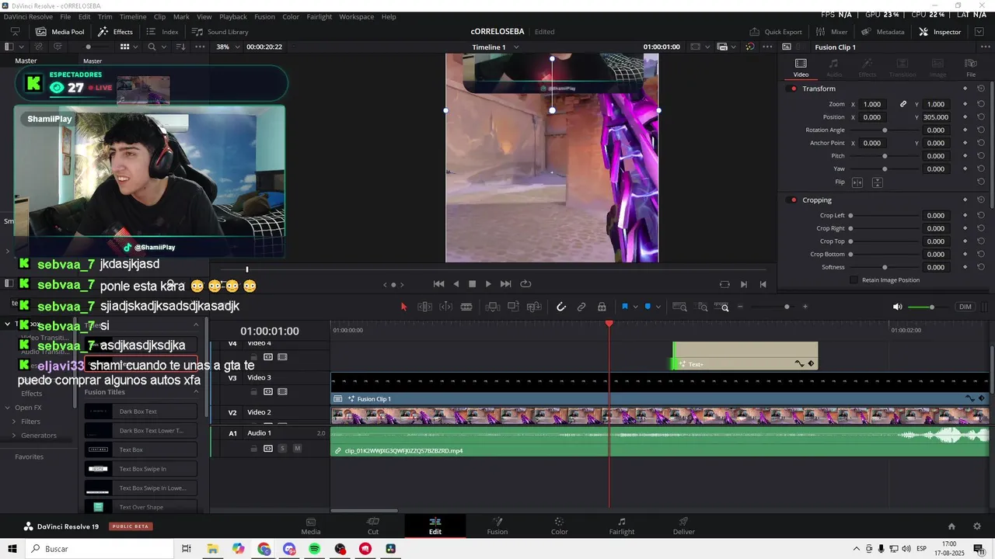Open the Fusion page
Image resolution: width=995 pixels, height=559 pixels.
497,526
